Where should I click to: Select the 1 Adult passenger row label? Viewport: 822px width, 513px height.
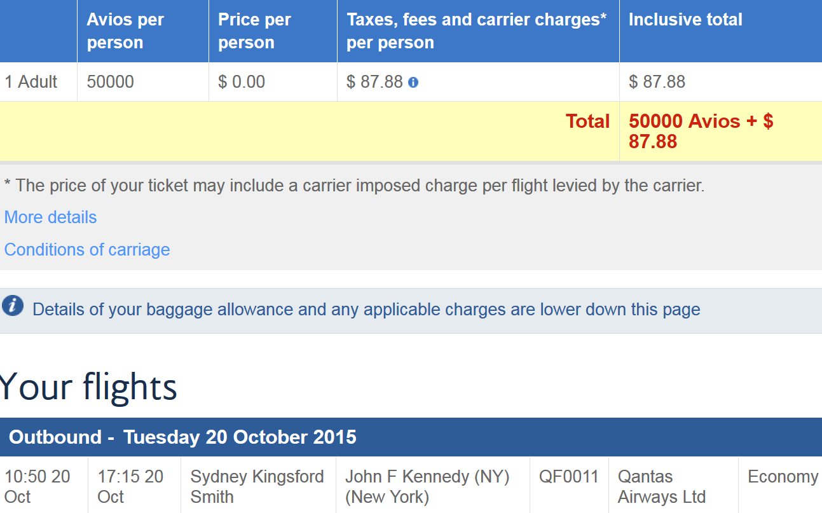(31, 82)
